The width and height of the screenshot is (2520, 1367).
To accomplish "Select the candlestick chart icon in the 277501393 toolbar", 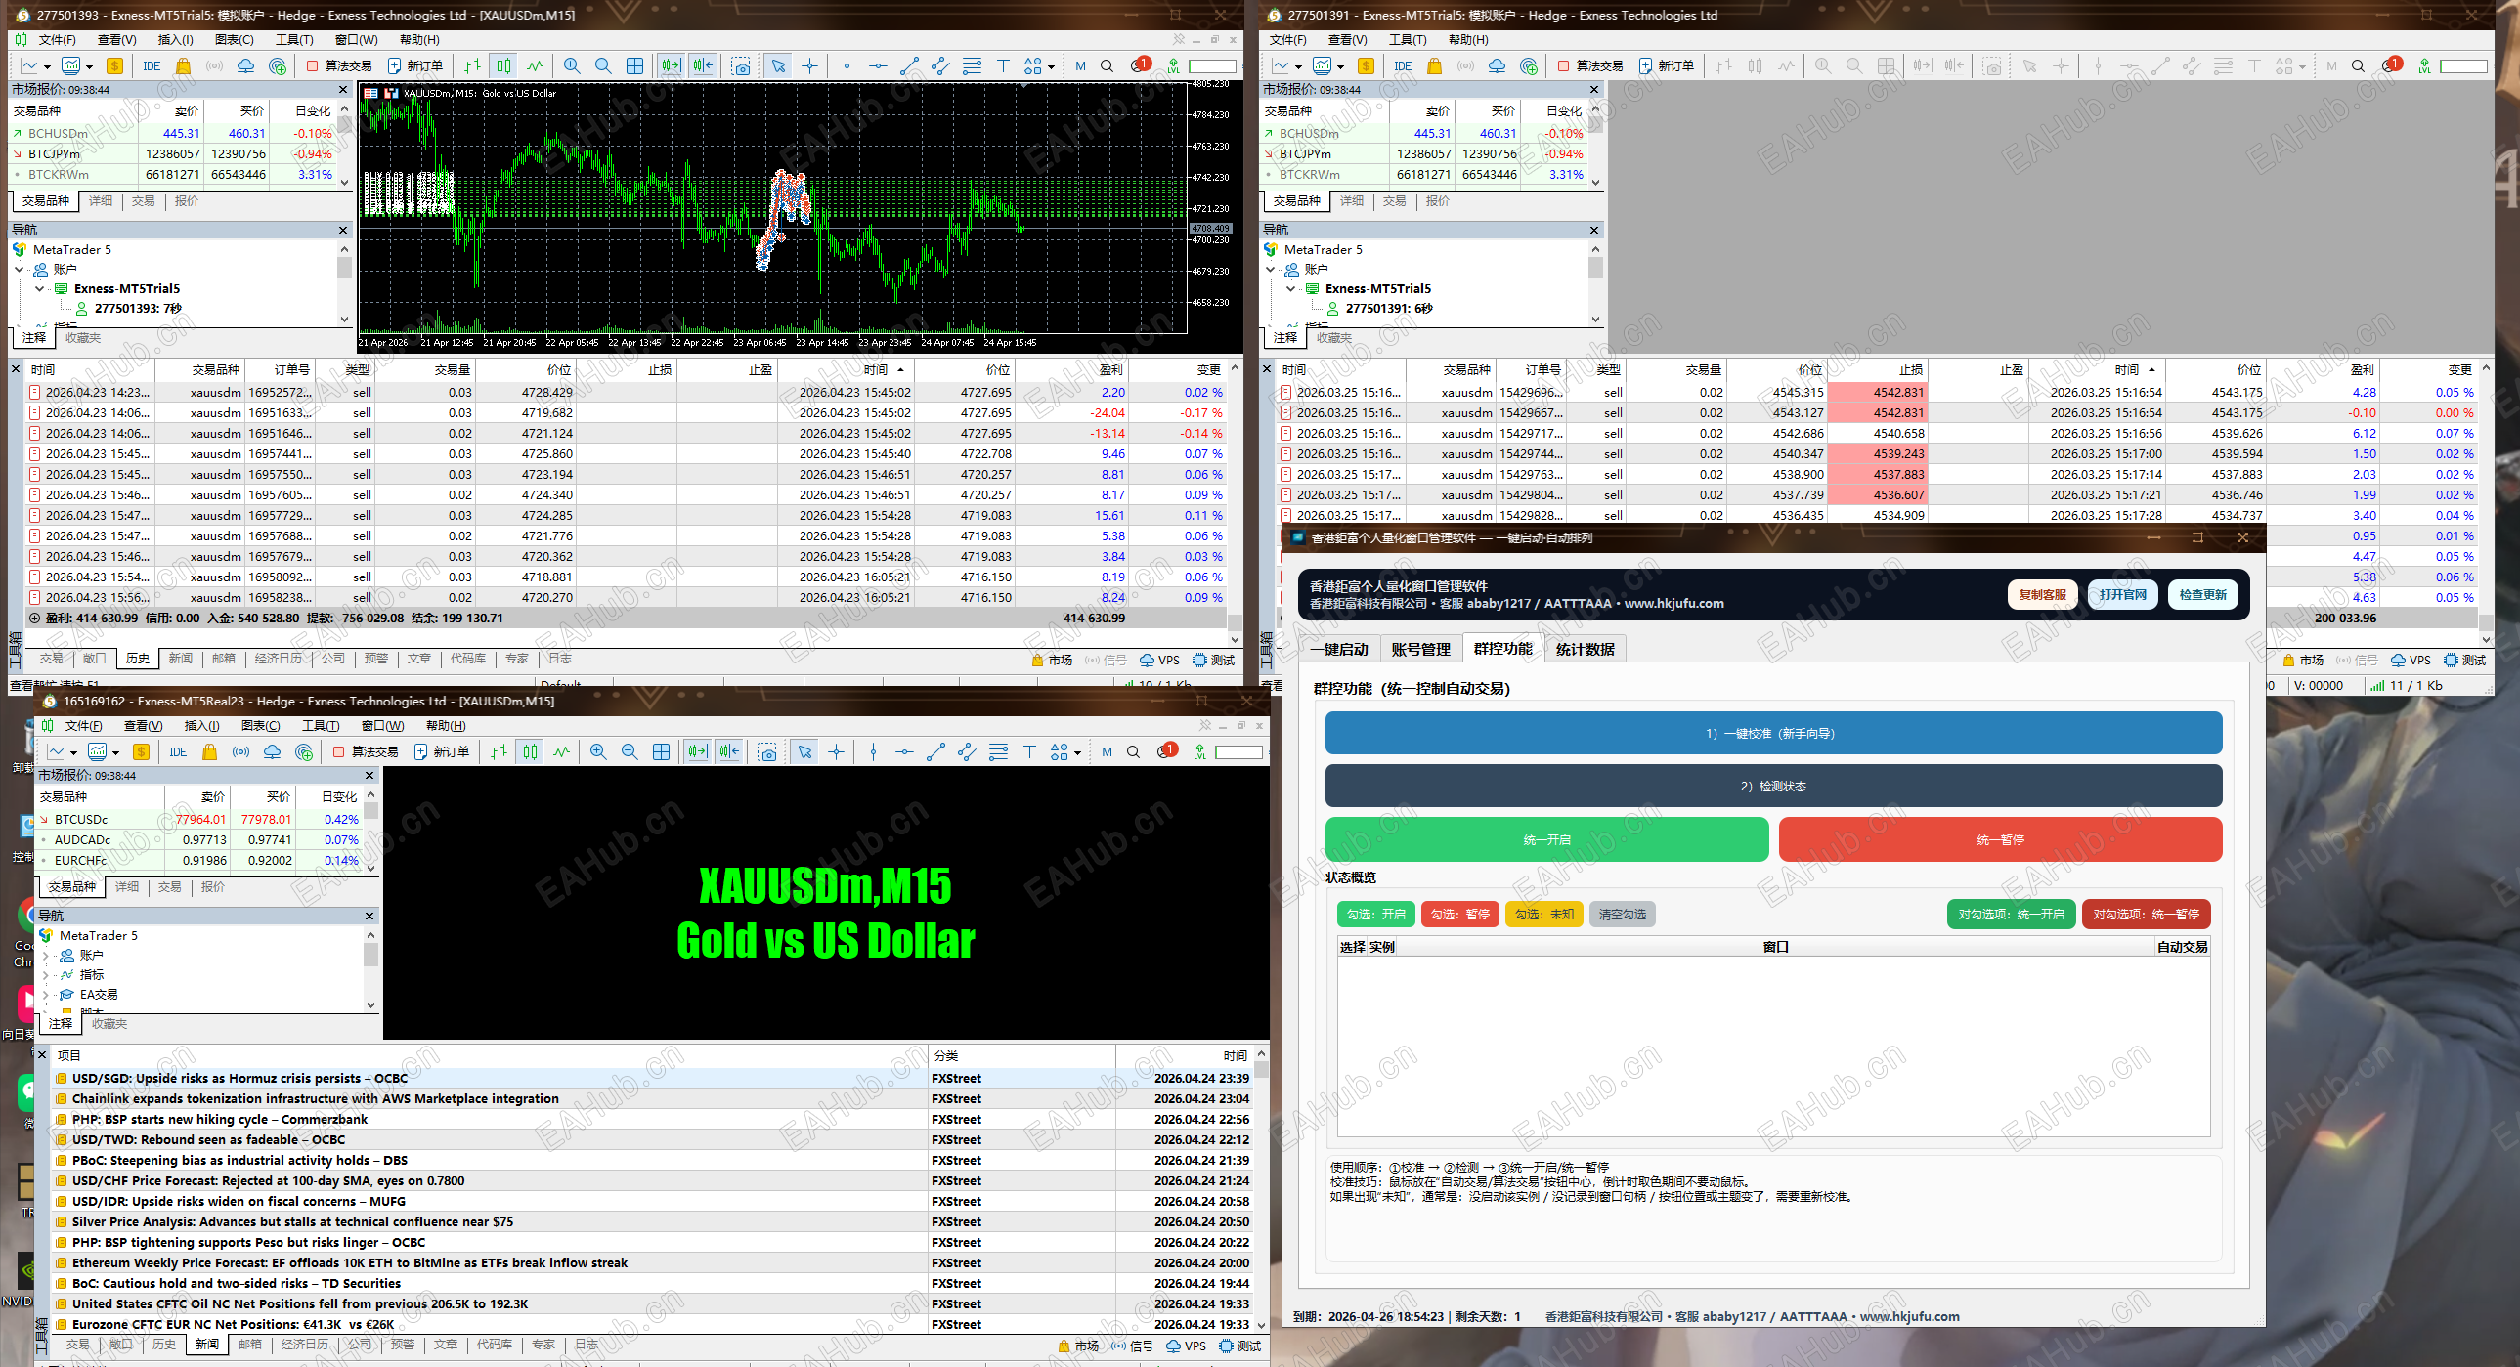I will 503,65.
